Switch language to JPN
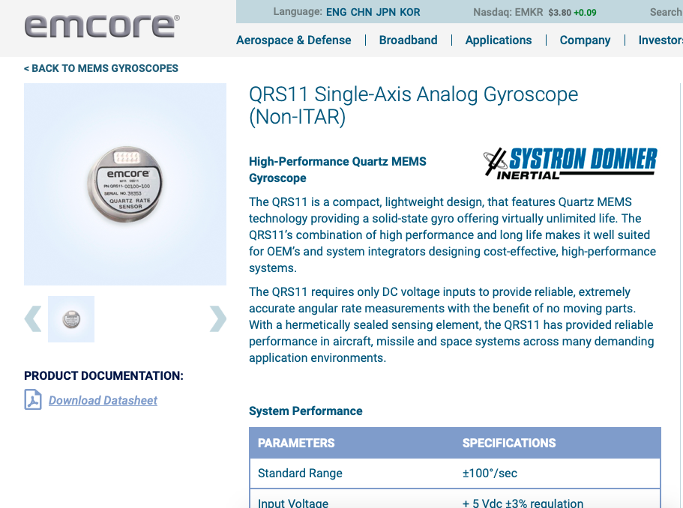Image resolution: width=683 pixels, height=508 pixels. [x=385, y=12]
